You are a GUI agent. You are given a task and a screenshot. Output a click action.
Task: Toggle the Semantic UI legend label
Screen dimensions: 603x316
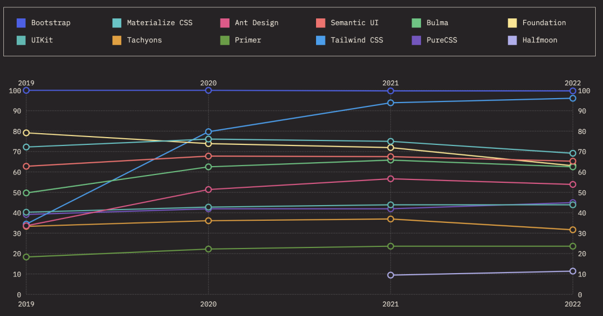[355, 23]
